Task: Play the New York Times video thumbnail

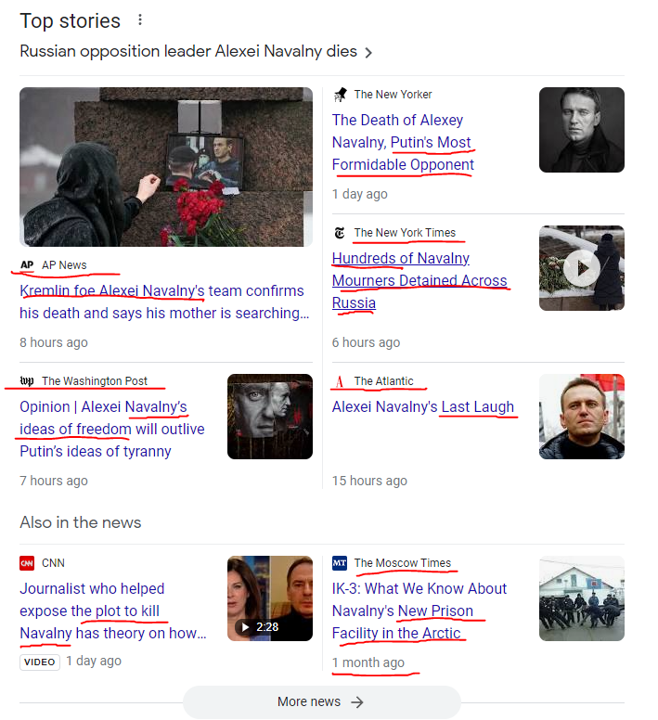Action: point(581,268)
